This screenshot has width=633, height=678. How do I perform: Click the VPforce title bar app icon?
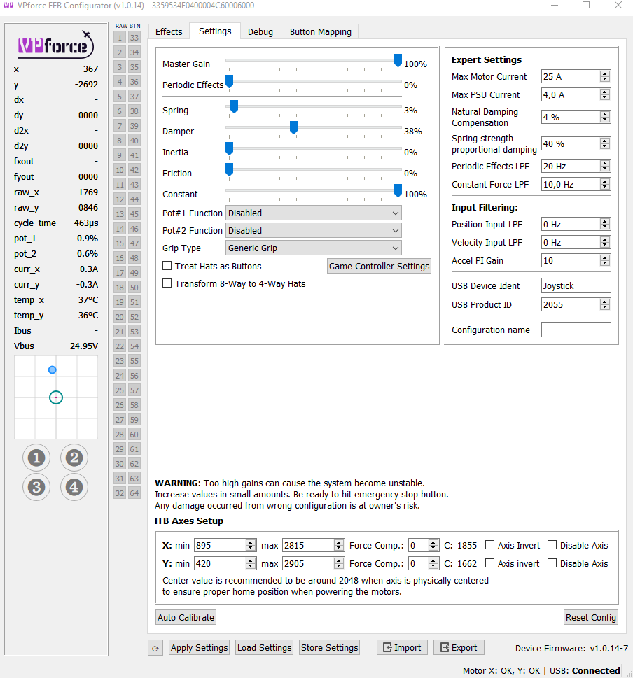(8, 5)
